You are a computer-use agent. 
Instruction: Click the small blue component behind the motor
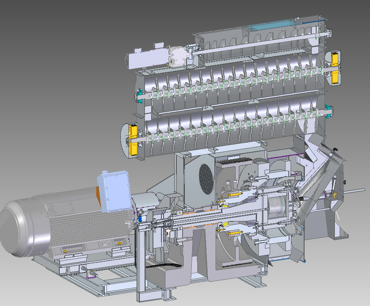tap(139, 219)
